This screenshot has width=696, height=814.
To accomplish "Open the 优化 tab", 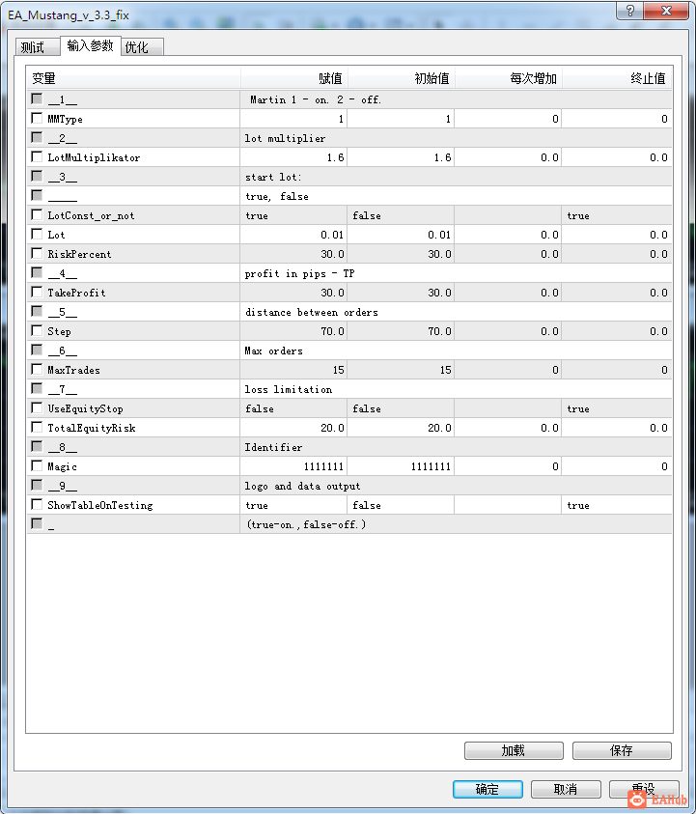I will coord(142,47).
